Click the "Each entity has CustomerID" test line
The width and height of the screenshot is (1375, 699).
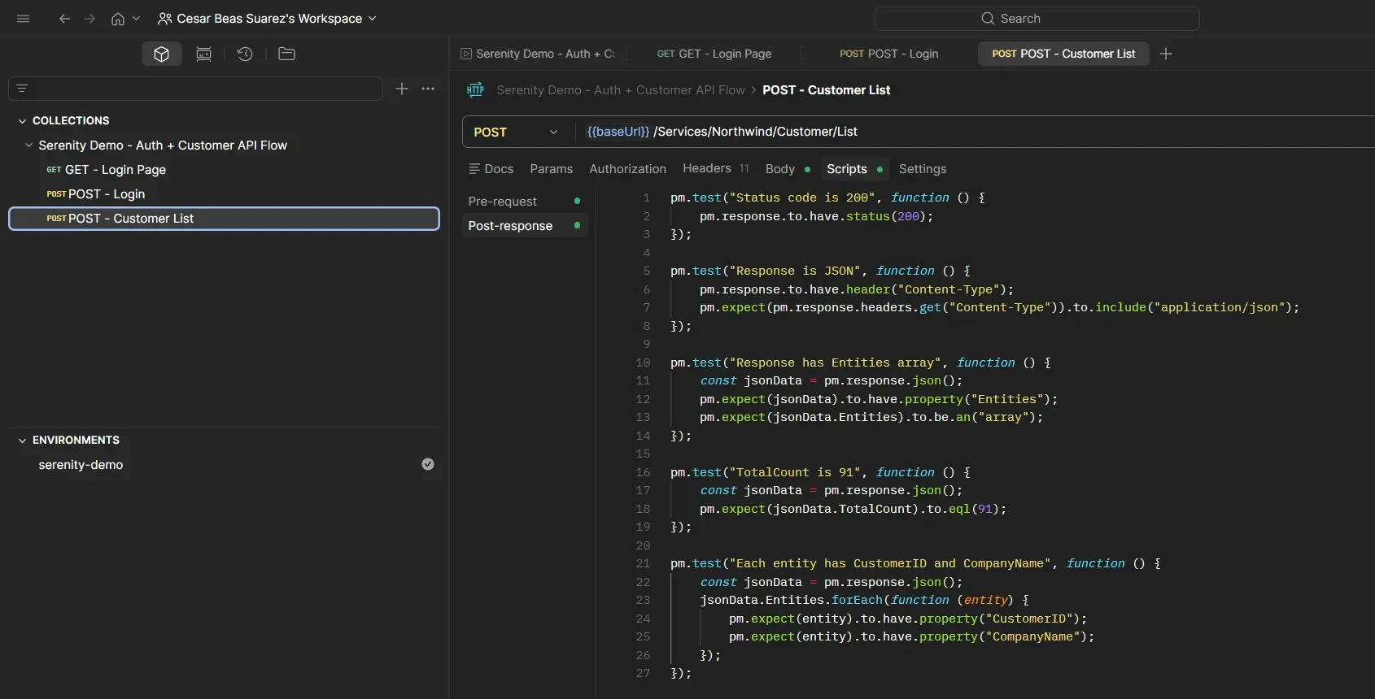(x=915, y=563)
